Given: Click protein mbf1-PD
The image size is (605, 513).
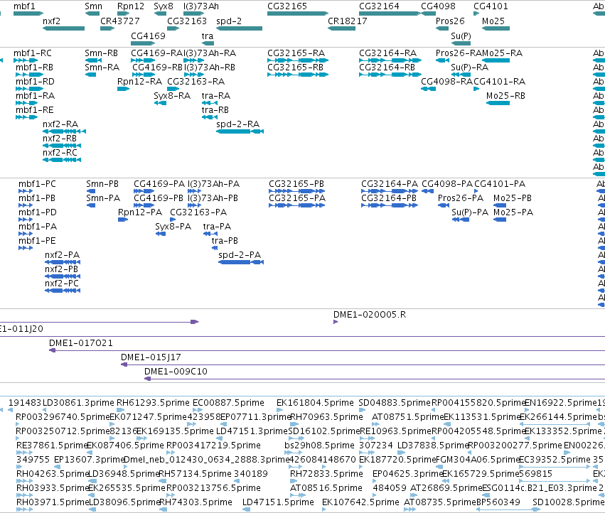Looking at the screenshot, I should pyautogui.click(x=38, y=212).
